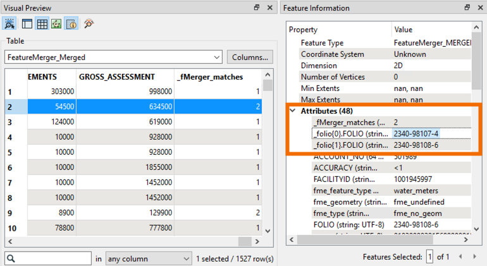This screenshot has height=266, width=487.
Task: Select table row 10 number
Action: pyautogui.click(x=12, y=229)
